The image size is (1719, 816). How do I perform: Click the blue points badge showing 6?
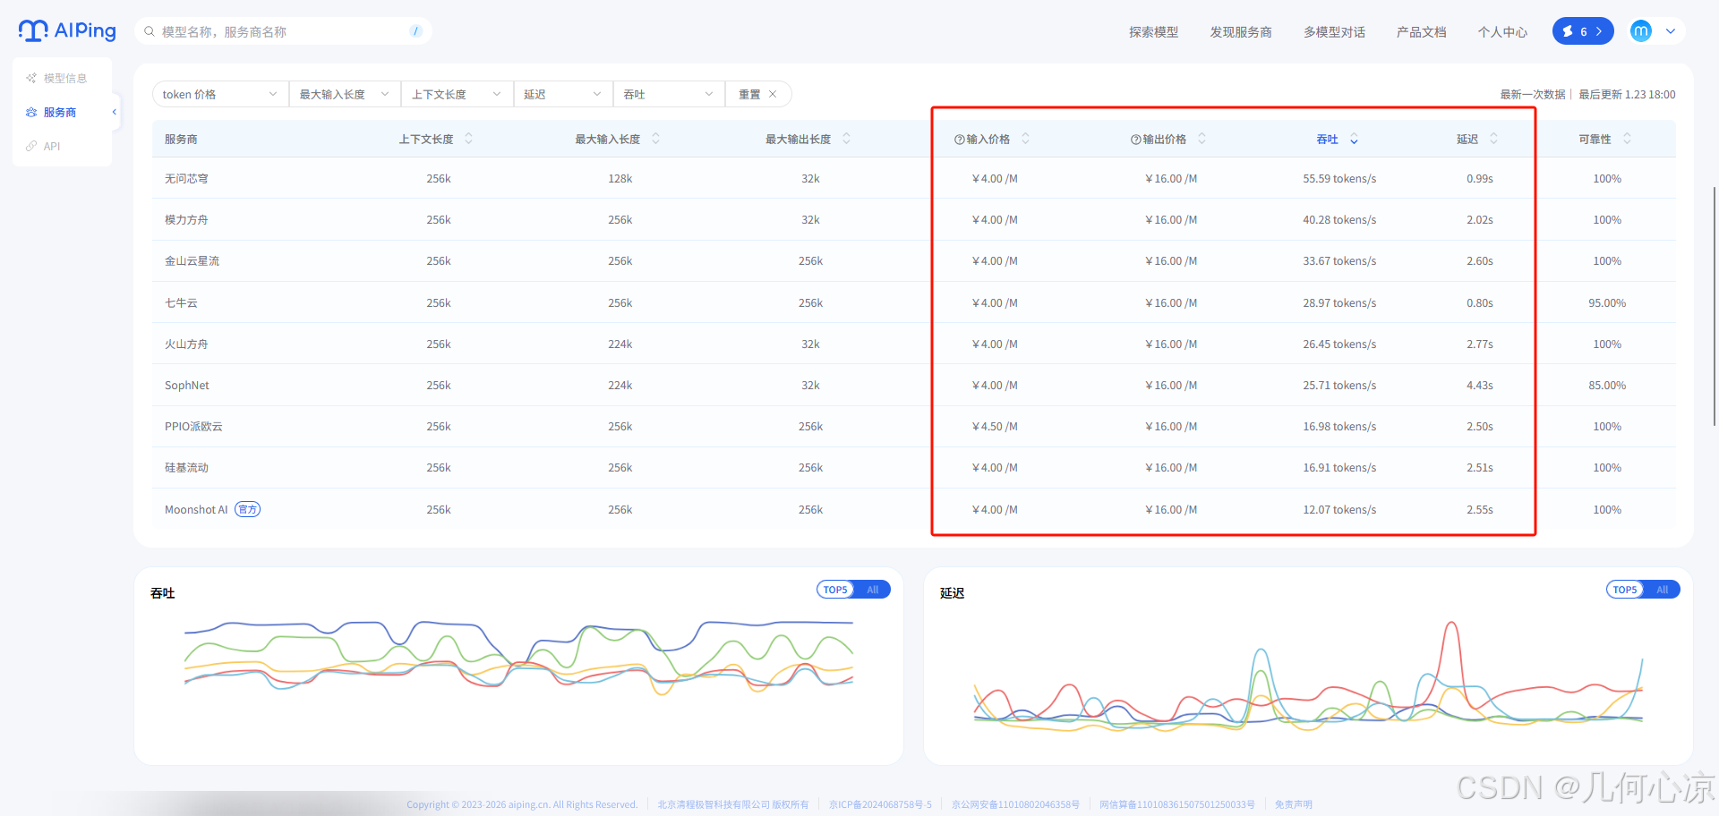click(x=1583, y=31)
